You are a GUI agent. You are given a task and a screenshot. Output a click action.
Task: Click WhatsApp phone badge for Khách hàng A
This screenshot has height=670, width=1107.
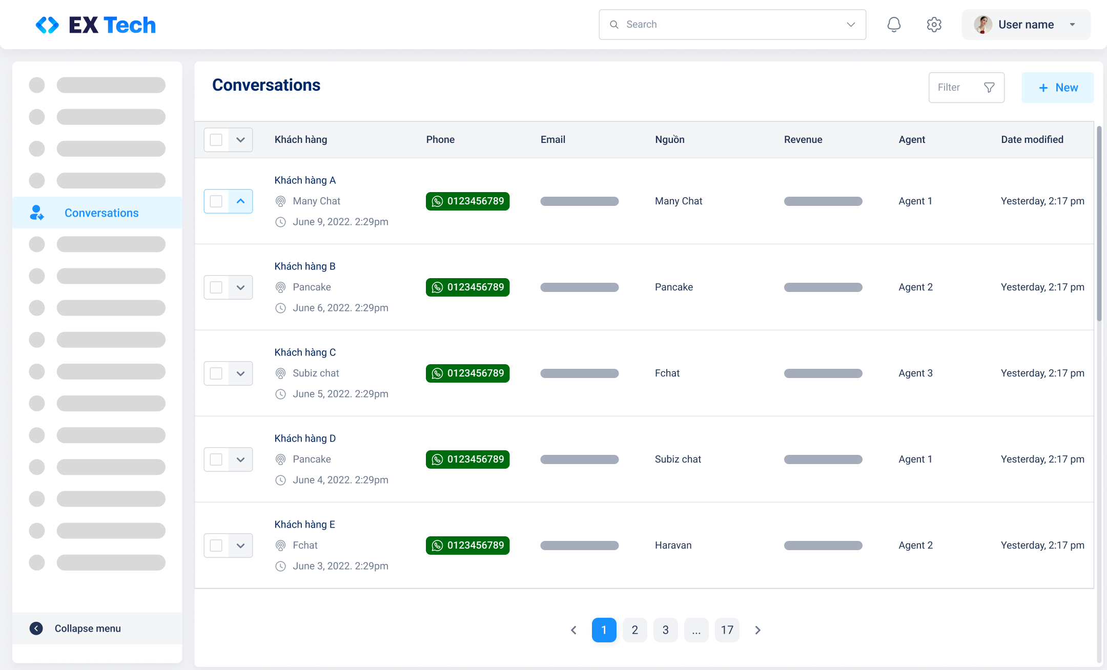tap(467, 201)
